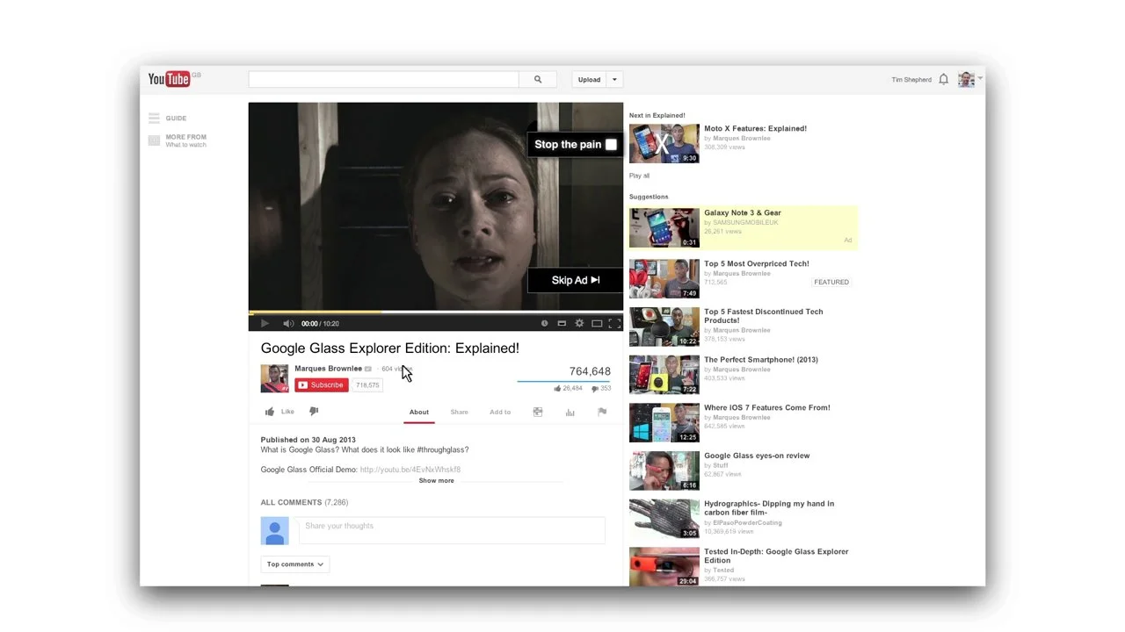
Task: Open Google Glass eyes-on review thumbnail
Action: coord(664,470)
